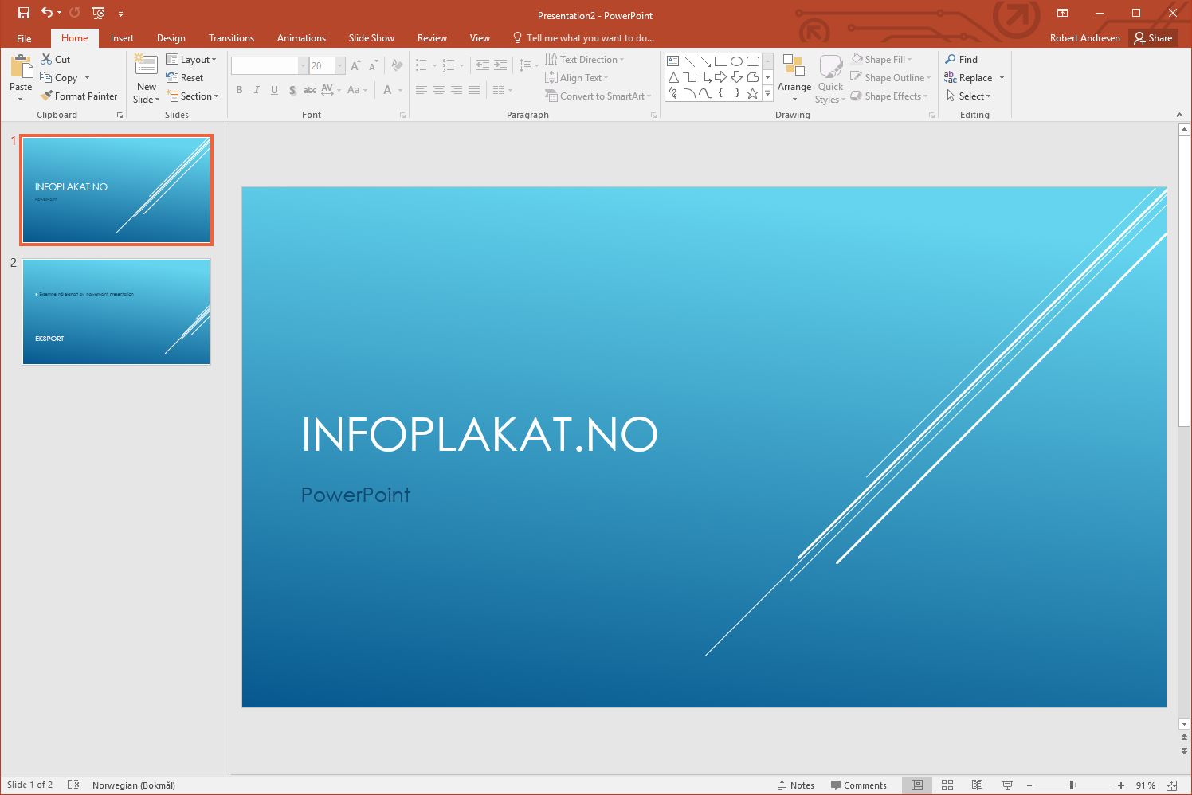Click the Save icon in title bar
The width and height of the screenshot is (1192, 795).
[24, 13]
